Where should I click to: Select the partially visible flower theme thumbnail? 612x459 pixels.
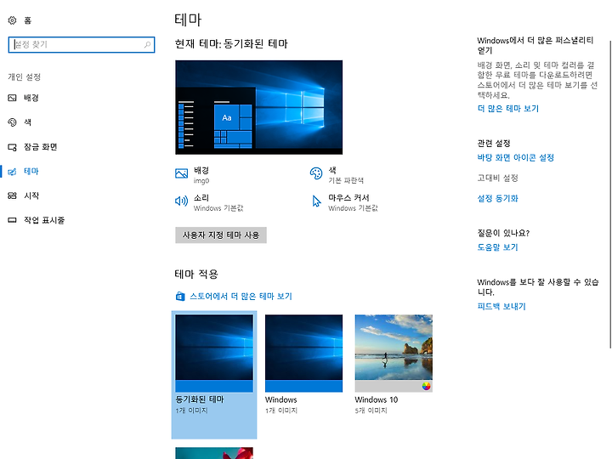214,453
